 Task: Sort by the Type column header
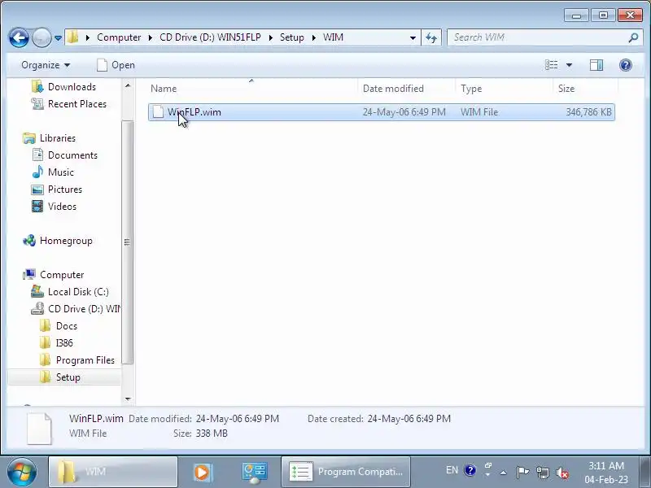[x=504, y=89]
